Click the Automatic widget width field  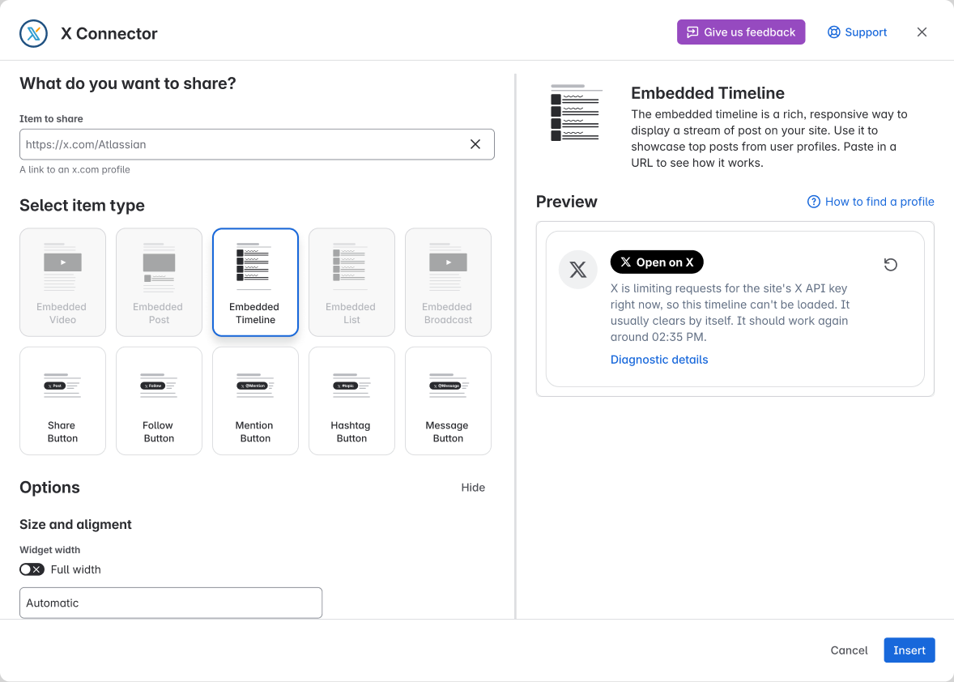(x=170, y=603)
